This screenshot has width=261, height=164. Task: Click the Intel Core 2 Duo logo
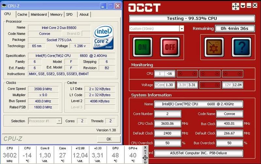click(103, 37)
